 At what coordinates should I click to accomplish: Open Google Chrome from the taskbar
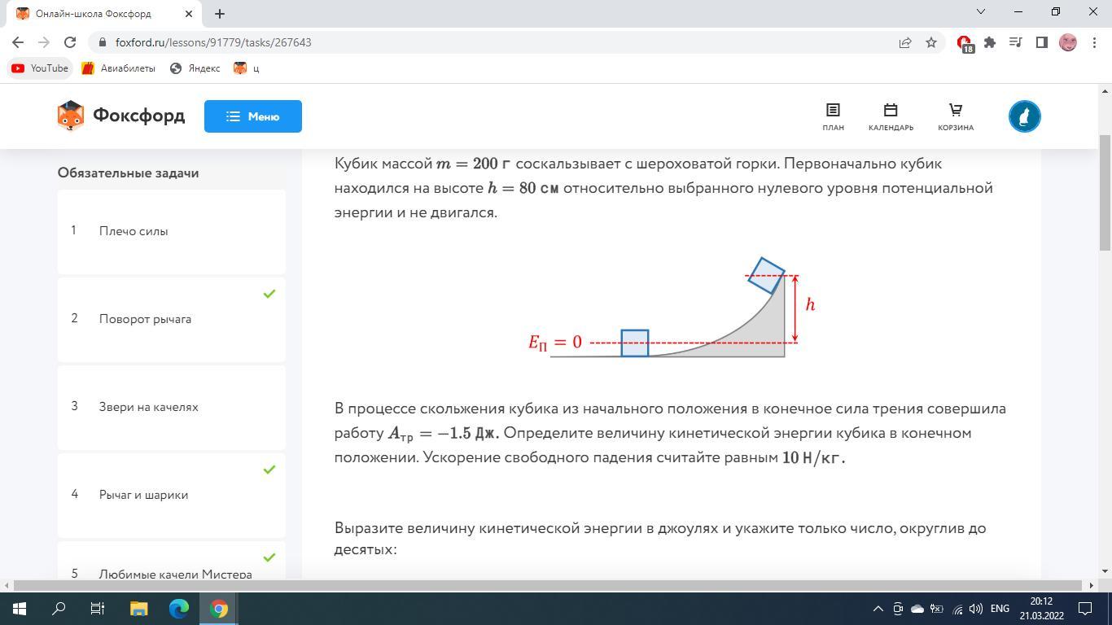click(x=219, y=609)
